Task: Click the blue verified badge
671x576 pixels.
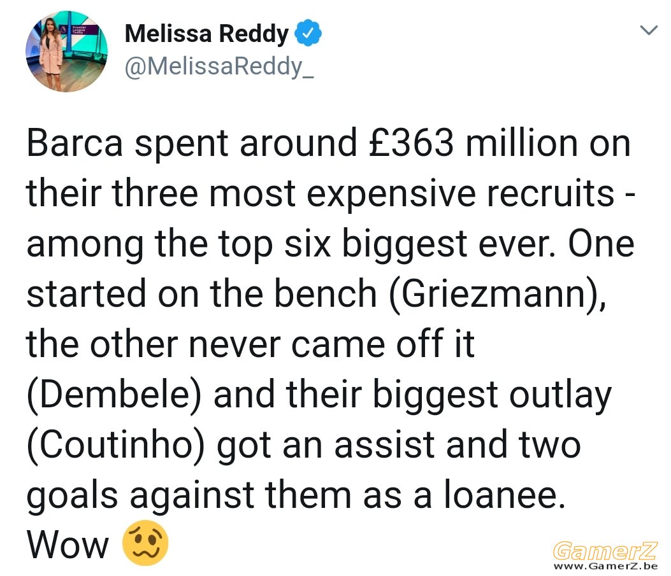Action: point(308,33)
